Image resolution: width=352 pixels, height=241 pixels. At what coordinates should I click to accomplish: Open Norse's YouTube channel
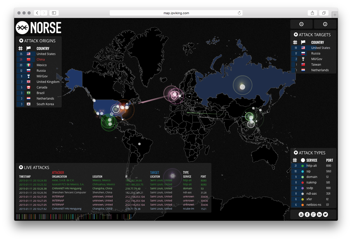301,214
